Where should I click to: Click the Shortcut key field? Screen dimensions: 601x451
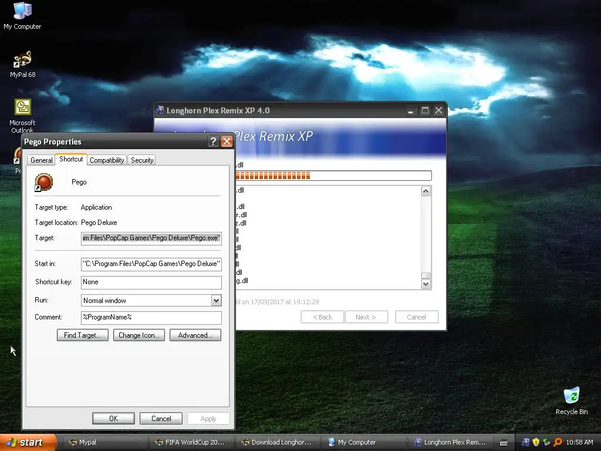(151, 282)
